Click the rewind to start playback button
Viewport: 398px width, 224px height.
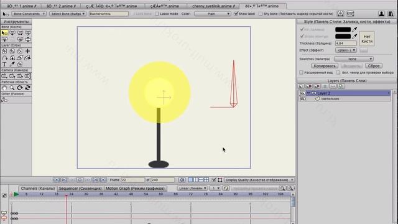coord(57,180)
